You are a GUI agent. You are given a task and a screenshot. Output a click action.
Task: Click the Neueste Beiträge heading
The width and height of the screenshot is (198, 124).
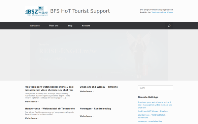148,97
